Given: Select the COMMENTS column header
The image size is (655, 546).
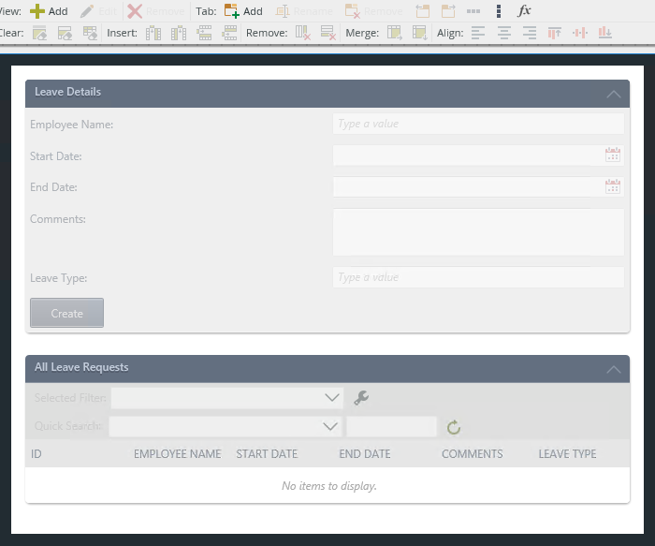Looking at the screenshot, I should 472,454.
